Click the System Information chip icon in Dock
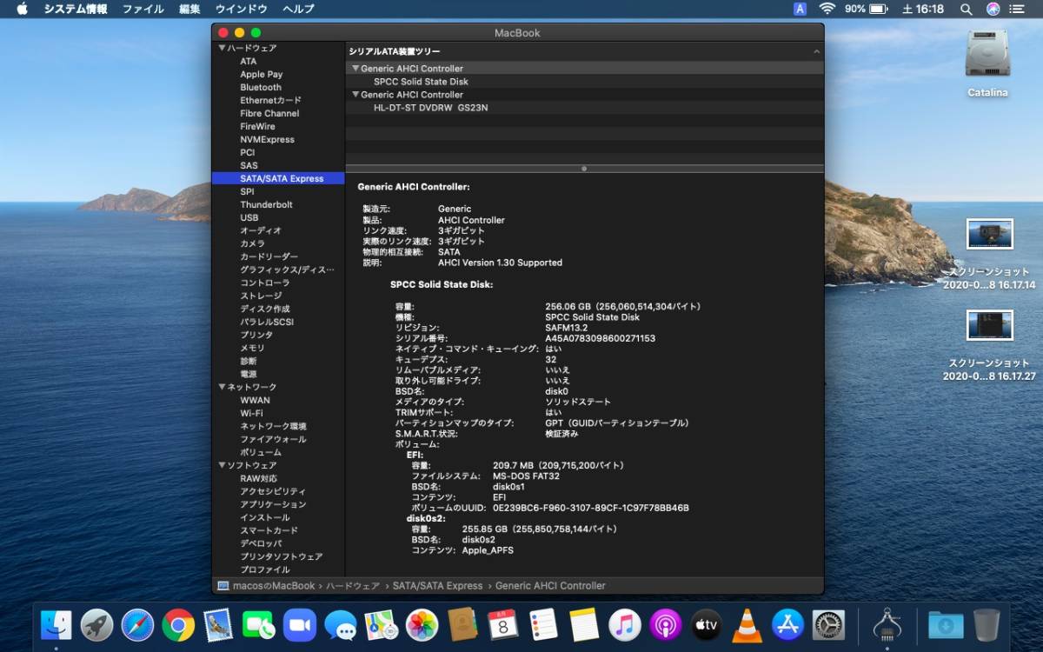The height and width of the screenshot is (652, 1043). point(886,624)
